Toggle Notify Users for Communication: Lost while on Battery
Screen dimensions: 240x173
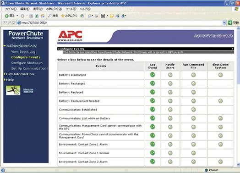170,118
